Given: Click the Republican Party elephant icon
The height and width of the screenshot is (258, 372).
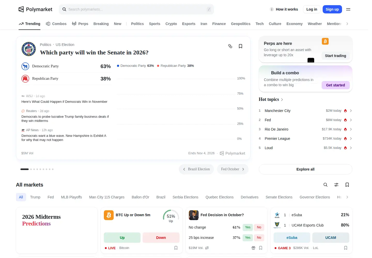Looking at the screenshot, I should [x=25, y=79].
